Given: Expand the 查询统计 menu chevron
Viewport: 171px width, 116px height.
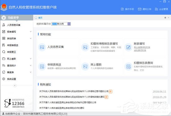Looking at the screenshot, I should click(x=31, y=65).
